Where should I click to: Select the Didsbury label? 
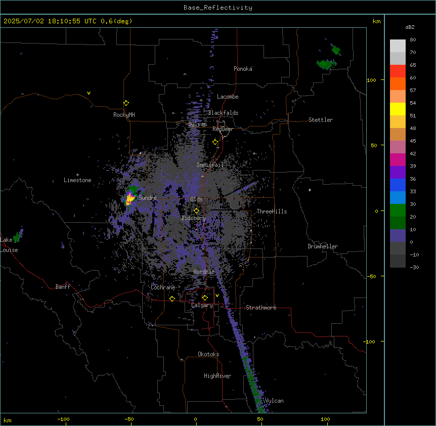pyautogui.click(x=194, y=218)
